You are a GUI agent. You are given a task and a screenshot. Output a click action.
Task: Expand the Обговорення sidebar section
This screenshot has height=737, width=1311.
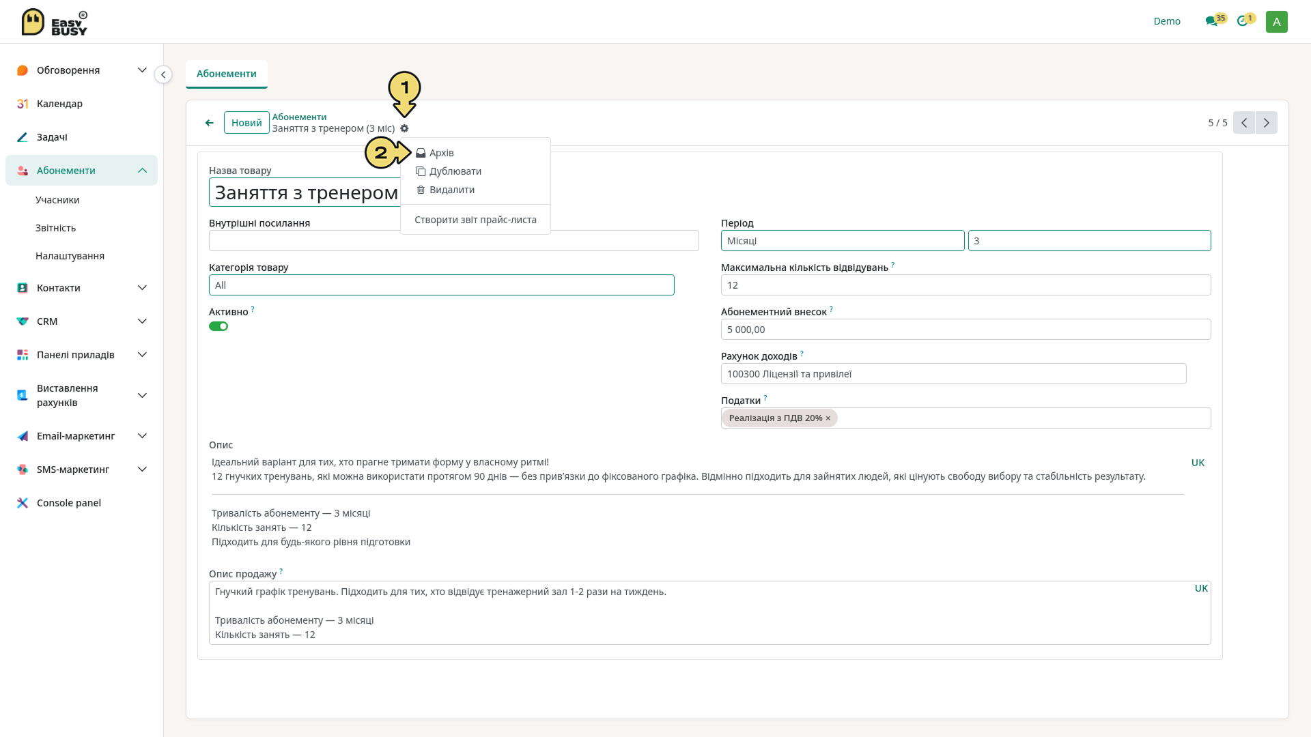click(81, 70)
